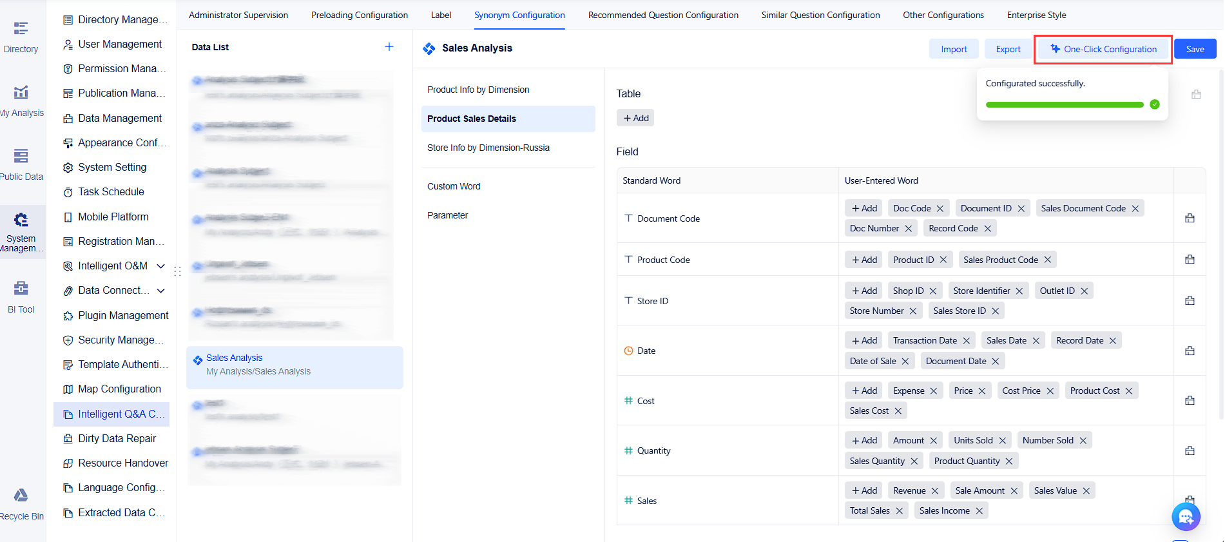
Task: Open Recycle Bin in left sidebar
Action: click(x=21, y=503)
